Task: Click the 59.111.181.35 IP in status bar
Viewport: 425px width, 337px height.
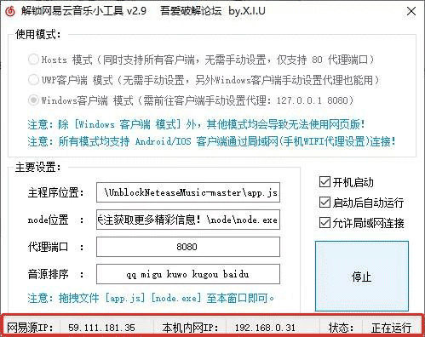Action: [x=101, y=328]
